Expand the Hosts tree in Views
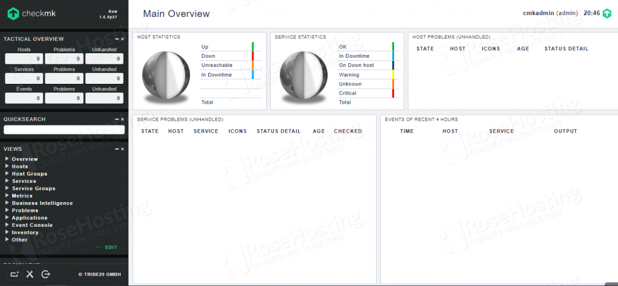This screenshot has width=618, height=286. pyautogui.click(x=7, y=167)
